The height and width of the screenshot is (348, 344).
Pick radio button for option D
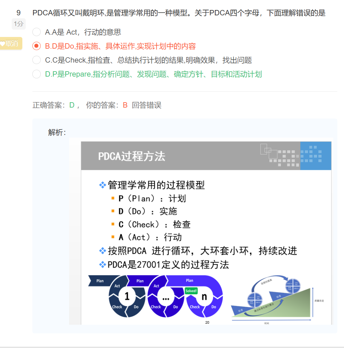(x=37, y=74)
